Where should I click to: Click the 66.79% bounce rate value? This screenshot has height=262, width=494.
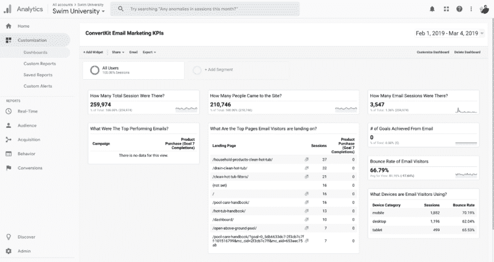click(379, 171)
